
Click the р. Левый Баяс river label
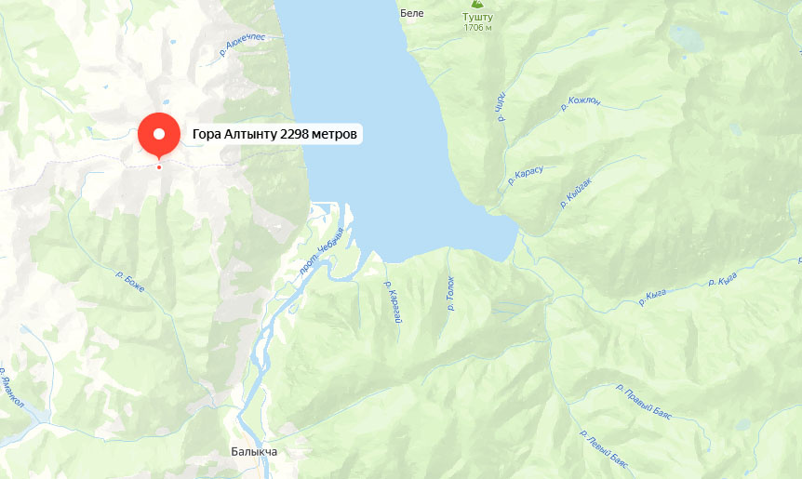coord(604,448)
